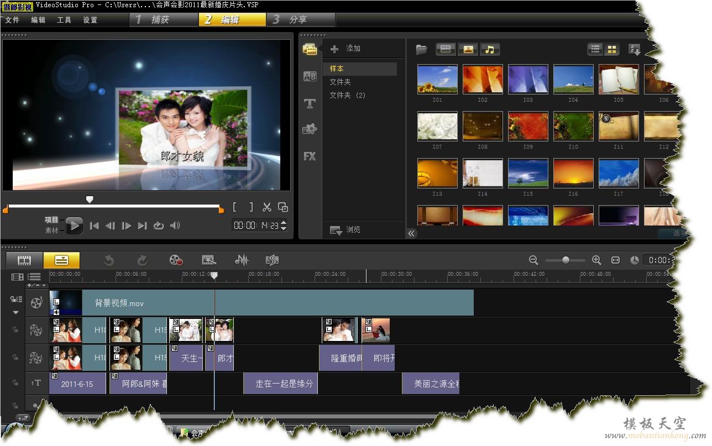Open the Graphic library flower icon

310,129
